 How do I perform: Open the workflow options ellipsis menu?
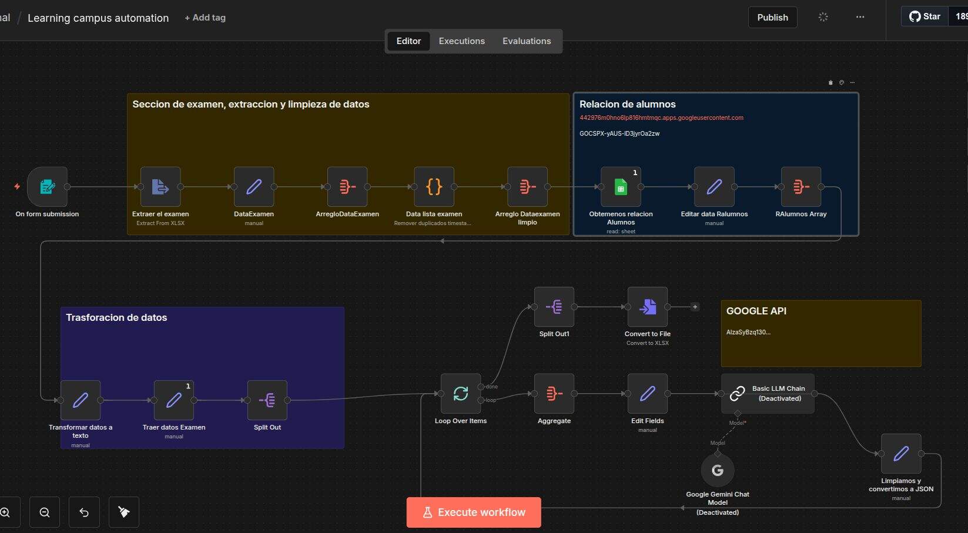860,17
